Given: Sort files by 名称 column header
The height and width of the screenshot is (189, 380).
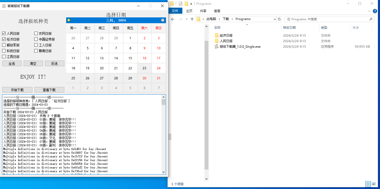Looking at the screenshot, I should pyautogui.click(x=217, y=27).
